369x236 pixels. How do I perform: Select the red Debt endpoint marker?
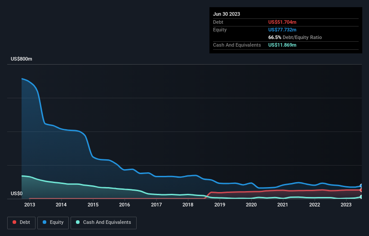click(361, 190)
